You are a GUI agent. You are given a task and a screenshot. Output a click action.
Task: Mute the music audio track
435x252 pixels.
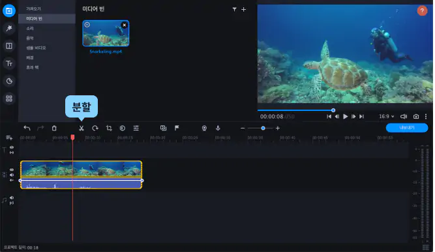pyautogui.click(x=12, y=198)
